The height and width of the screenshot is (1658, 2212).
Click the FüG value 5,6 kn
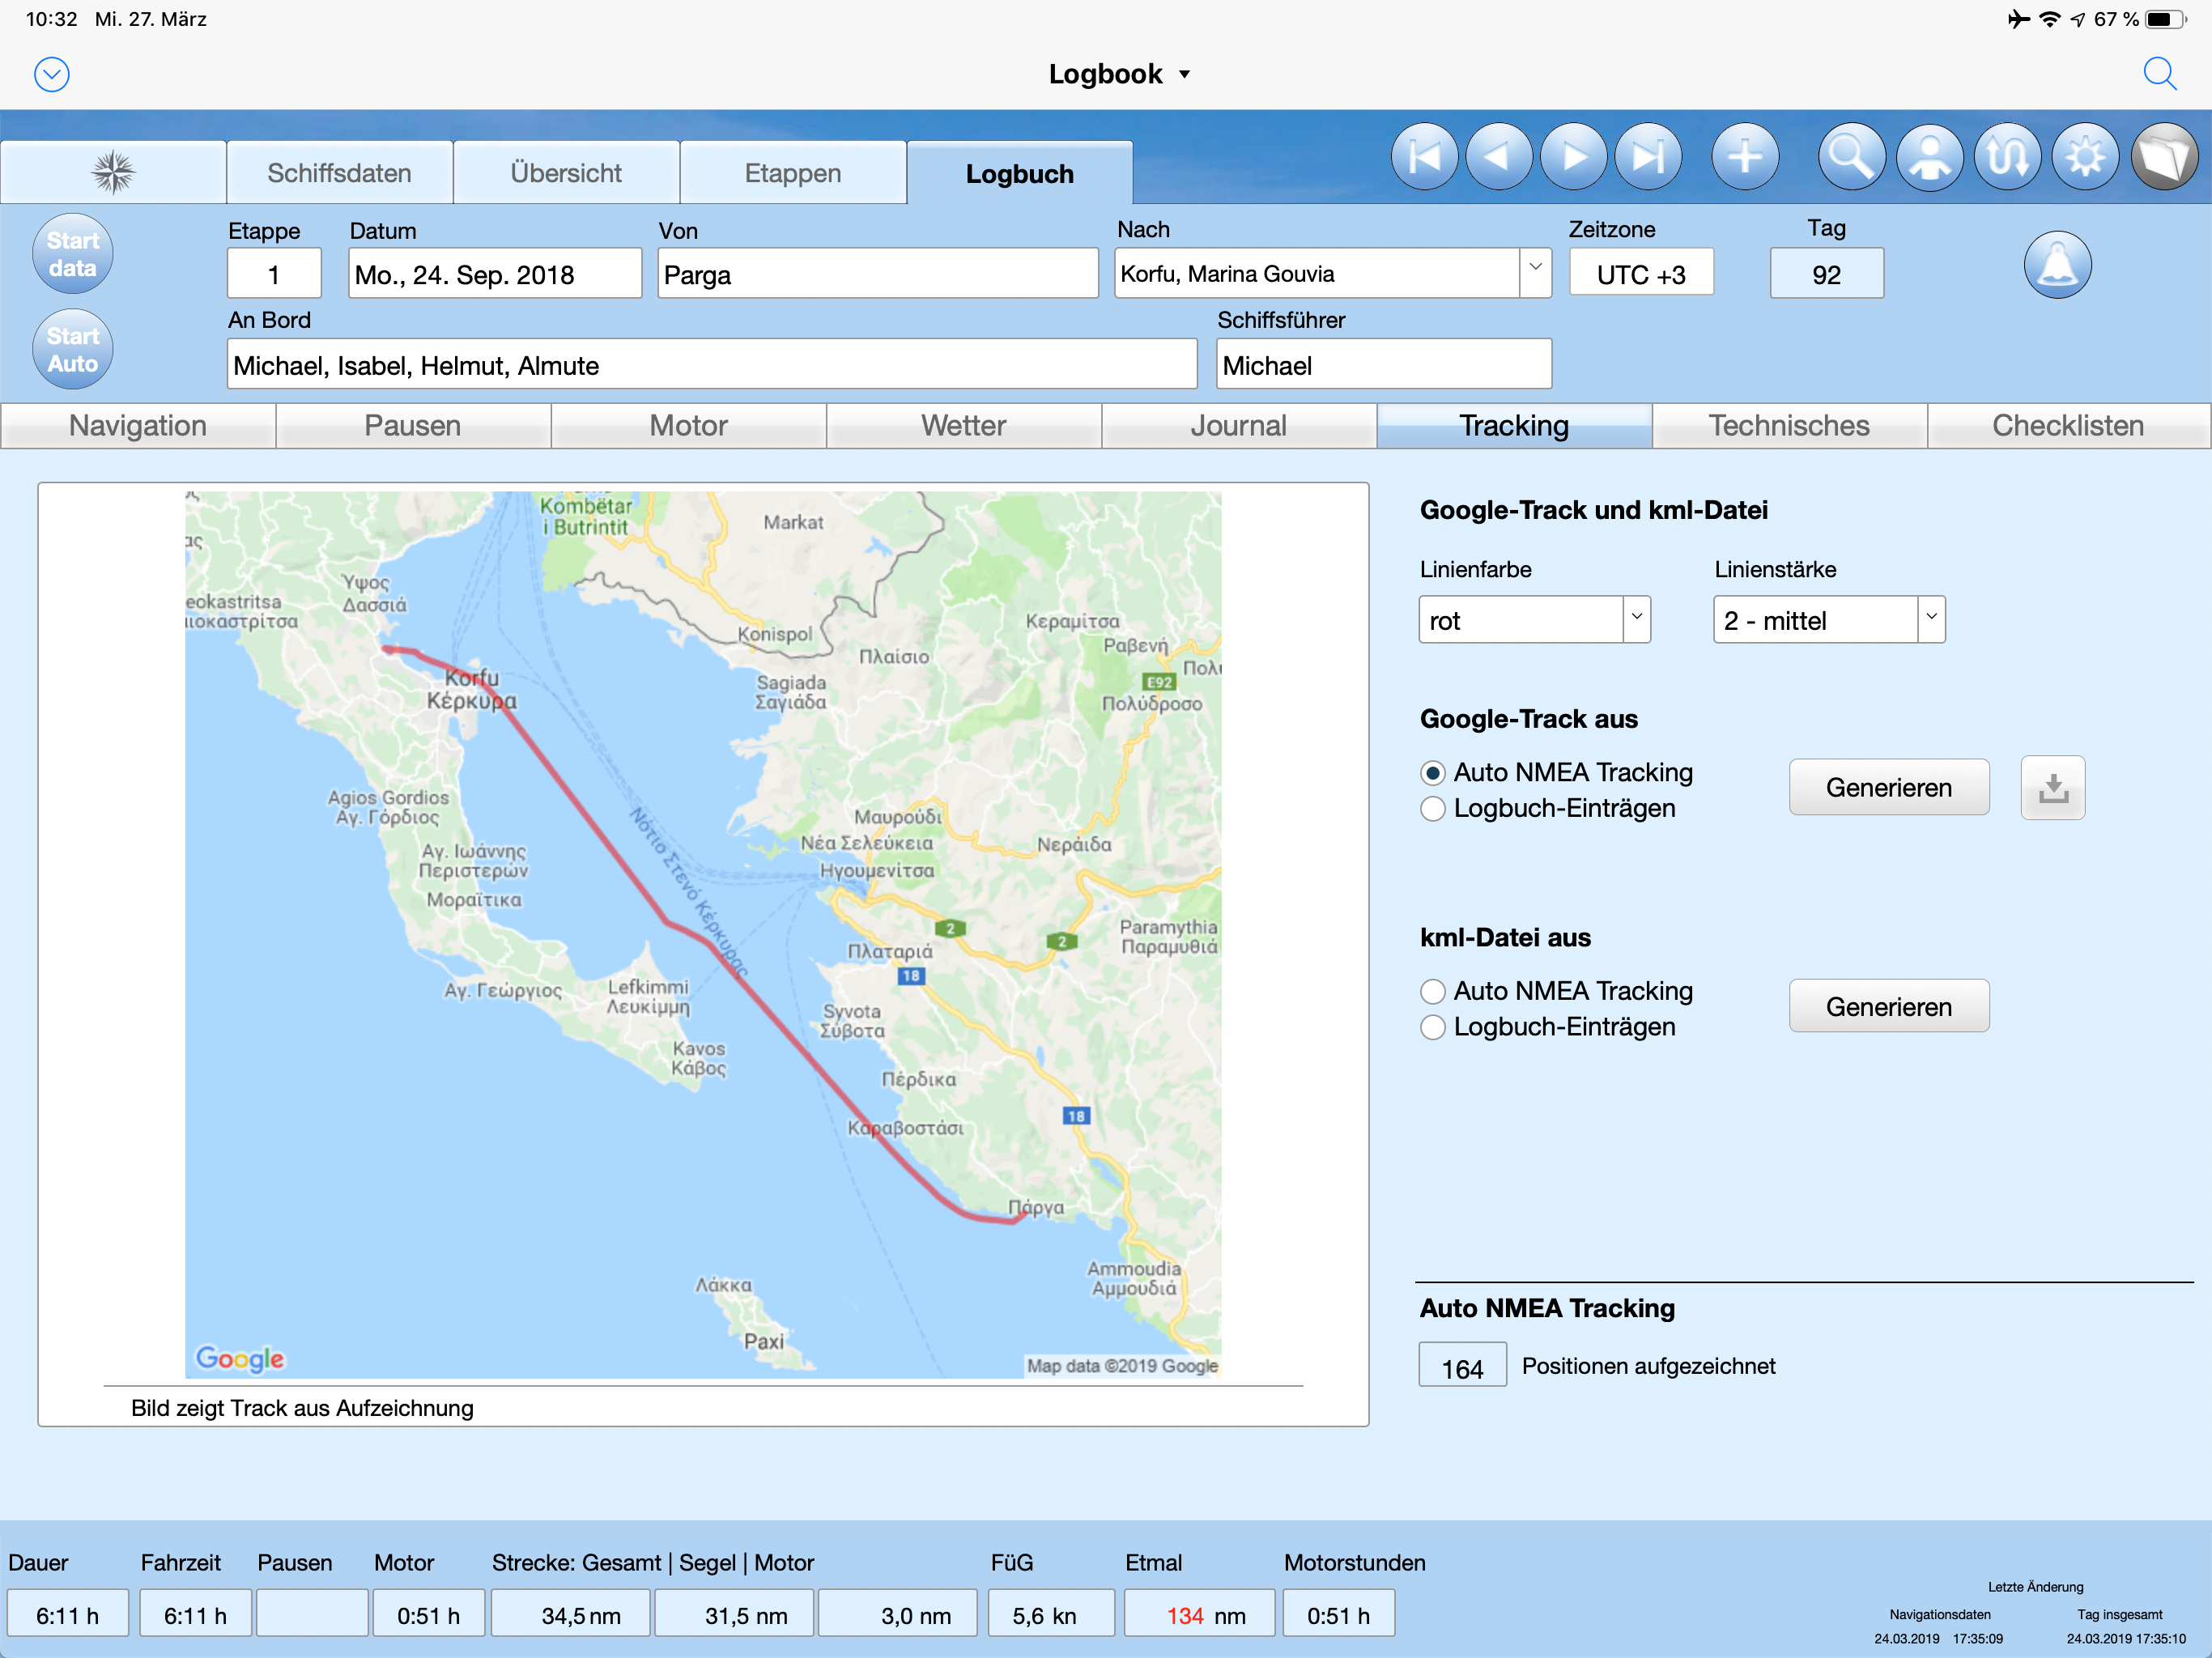(1051, 1614)
